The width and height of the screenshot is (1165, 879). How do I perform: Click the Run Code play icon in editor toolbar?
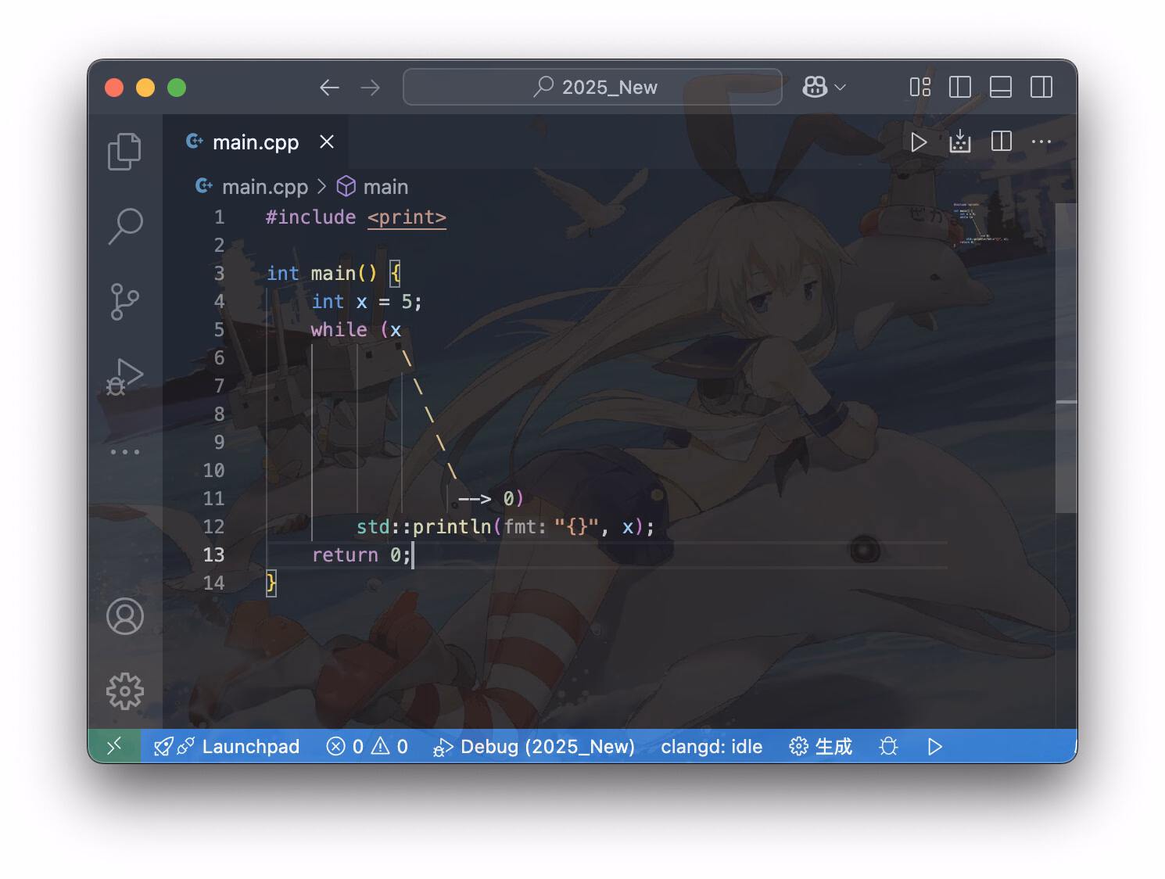point(919,142)
